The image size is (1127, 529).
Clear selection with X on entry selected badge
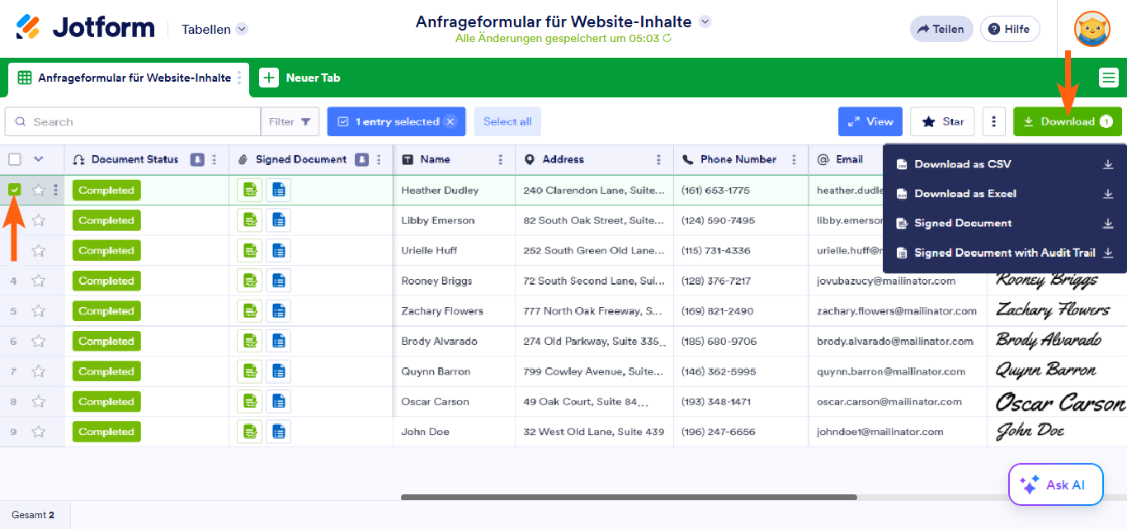pos(450,121)
